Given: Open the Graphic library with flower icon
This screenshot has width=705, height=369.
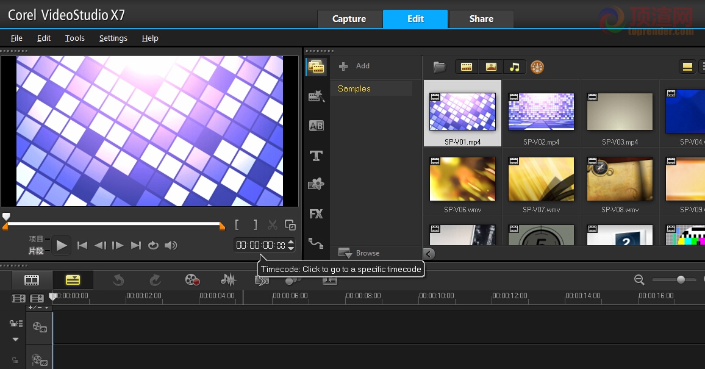Looking at the screenshot, I should point(316,184).
